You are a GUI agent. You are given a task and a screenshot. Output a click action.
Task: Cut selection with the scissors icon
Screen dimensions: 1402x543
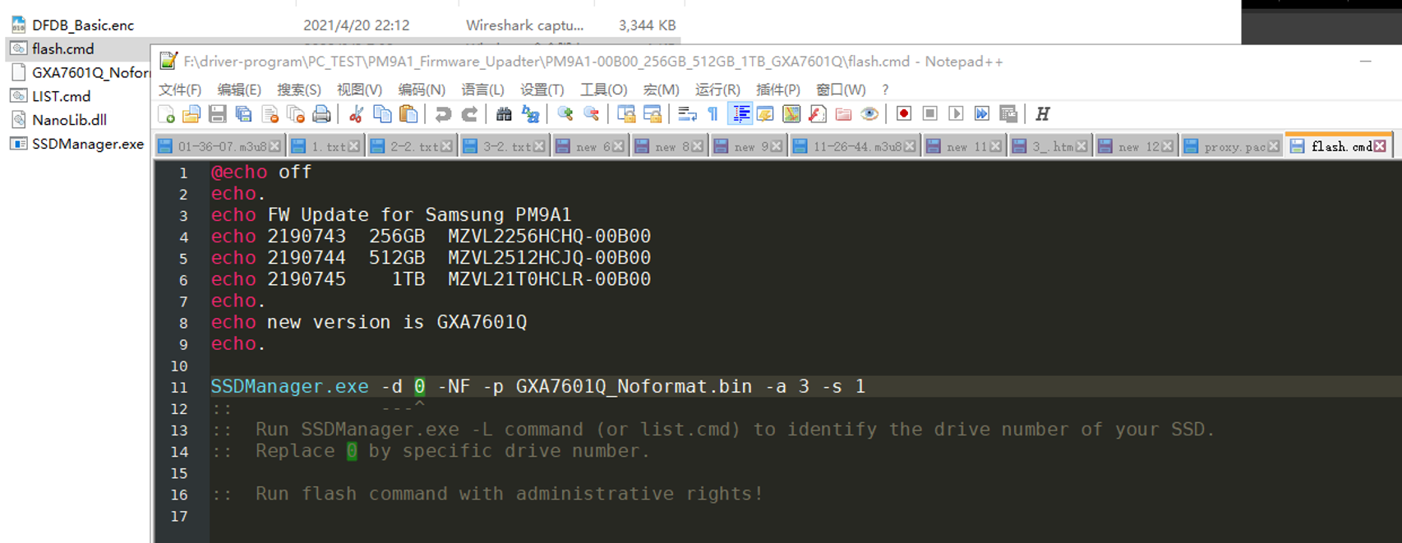[x=356, y=114]
